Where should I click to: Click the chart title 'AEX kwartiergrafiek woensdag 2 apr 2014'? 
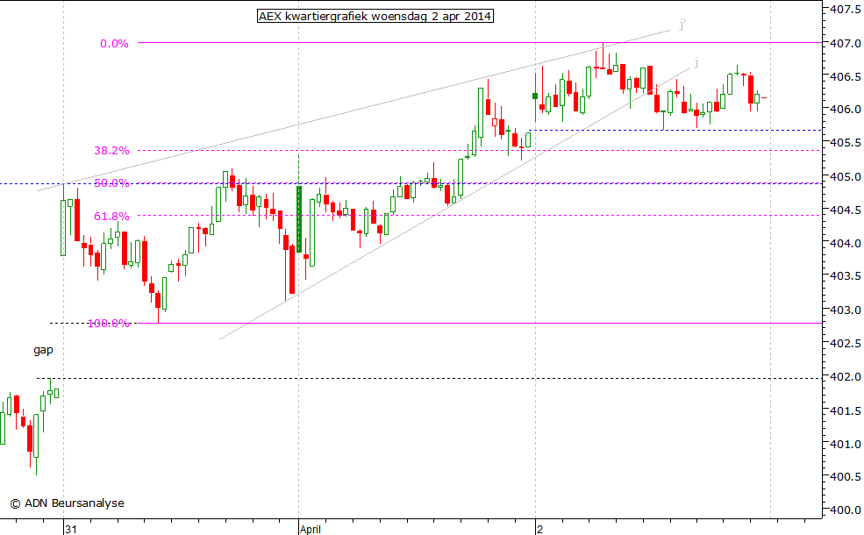coord(375,16)
